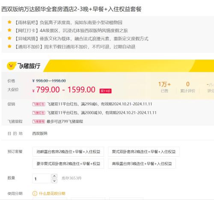This screenshot has width=214, height=200.
Task: View the 累计评价 review count
Action: click(188, 87)
